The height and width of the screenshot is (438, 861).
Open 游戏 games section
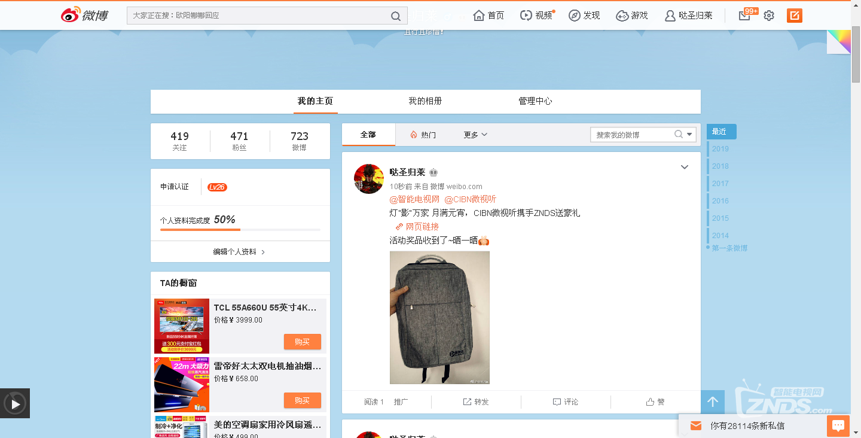coord(632,16)
